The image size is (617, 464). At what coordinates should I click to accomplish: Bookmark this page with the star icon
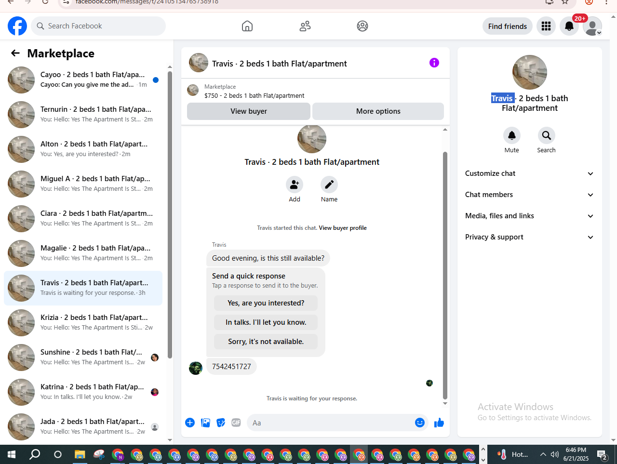pos(565,1)
